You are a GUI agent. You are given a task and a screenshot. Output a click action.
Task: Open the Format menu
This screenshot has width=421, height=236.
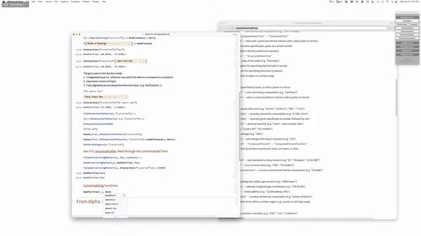(49, 1)
